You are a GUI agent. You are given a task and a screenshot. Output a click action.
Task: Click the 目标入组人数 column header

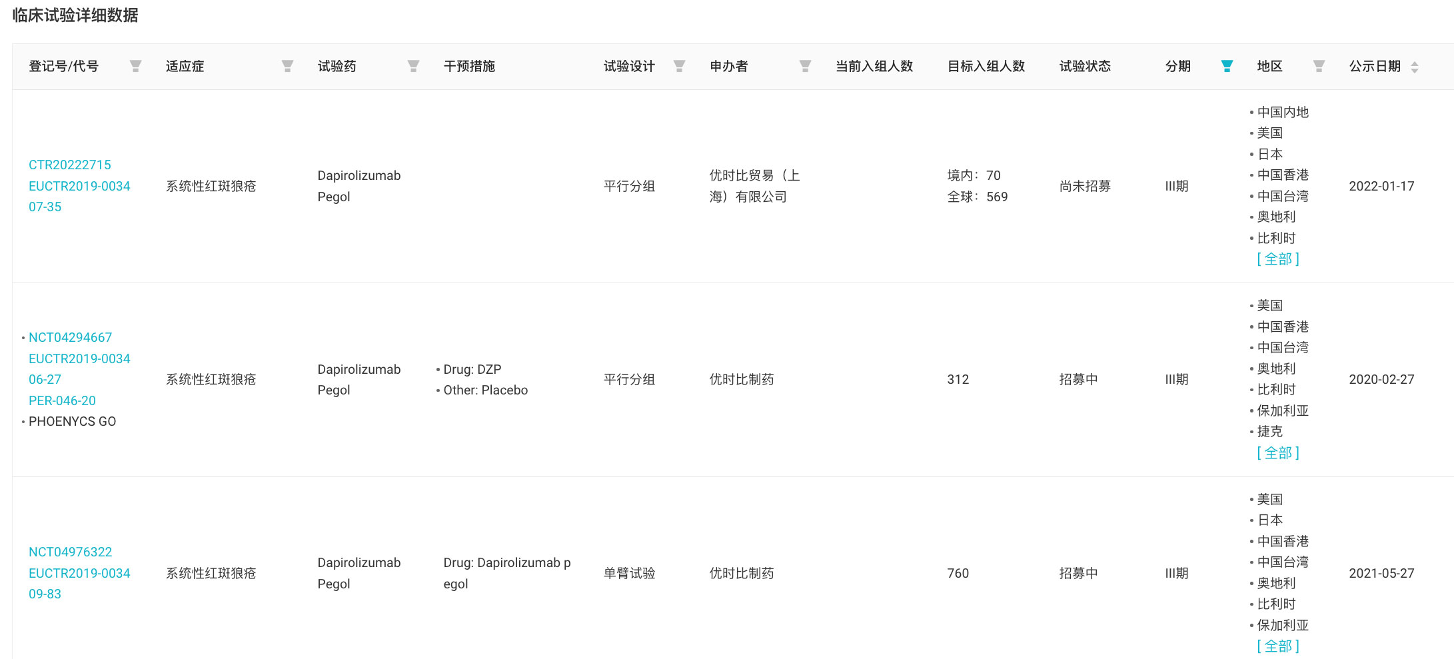[986, 66]
